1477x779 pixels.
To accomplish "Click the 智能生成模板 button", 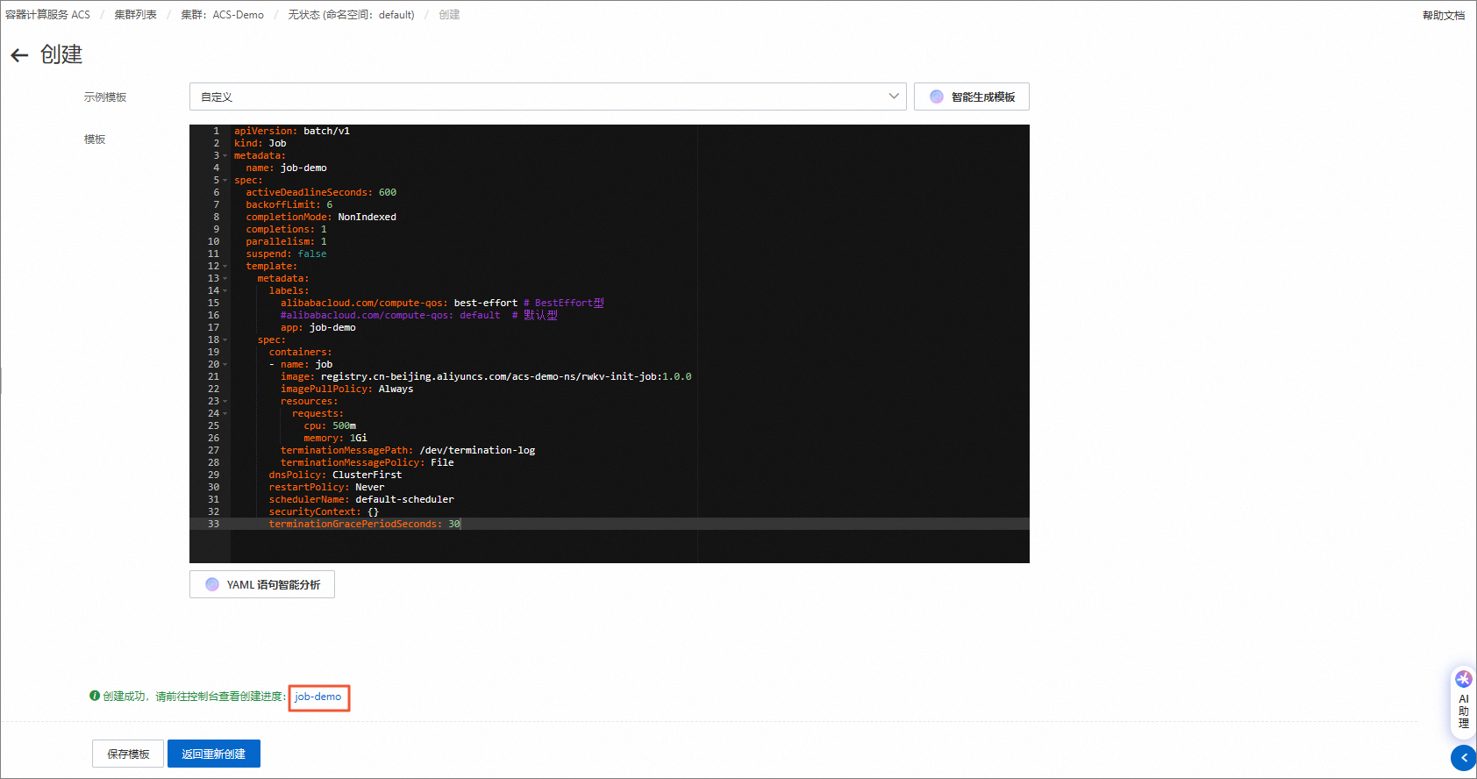I will [x=971, y=96].
